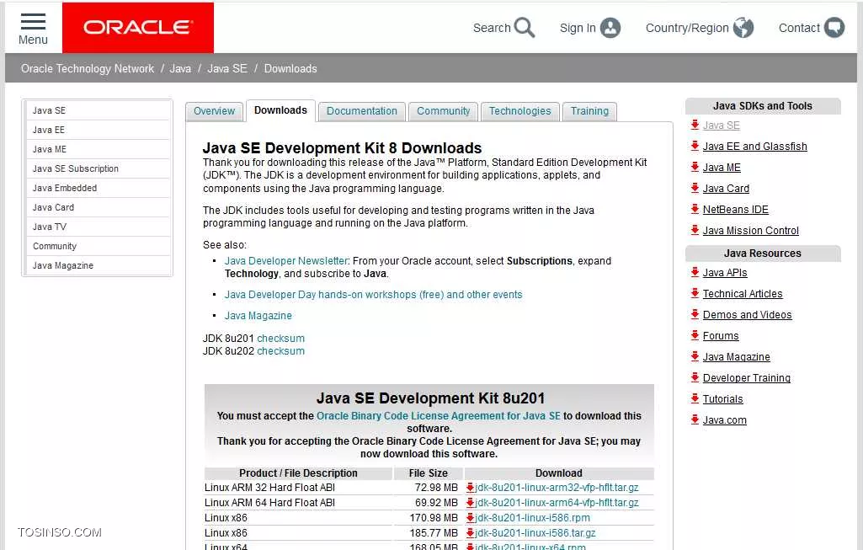This screenshot has height=550, width=863.
Task: Click download icon for jdk-8u201-linux-i586.tar.gz
Action: coord(470,533)
